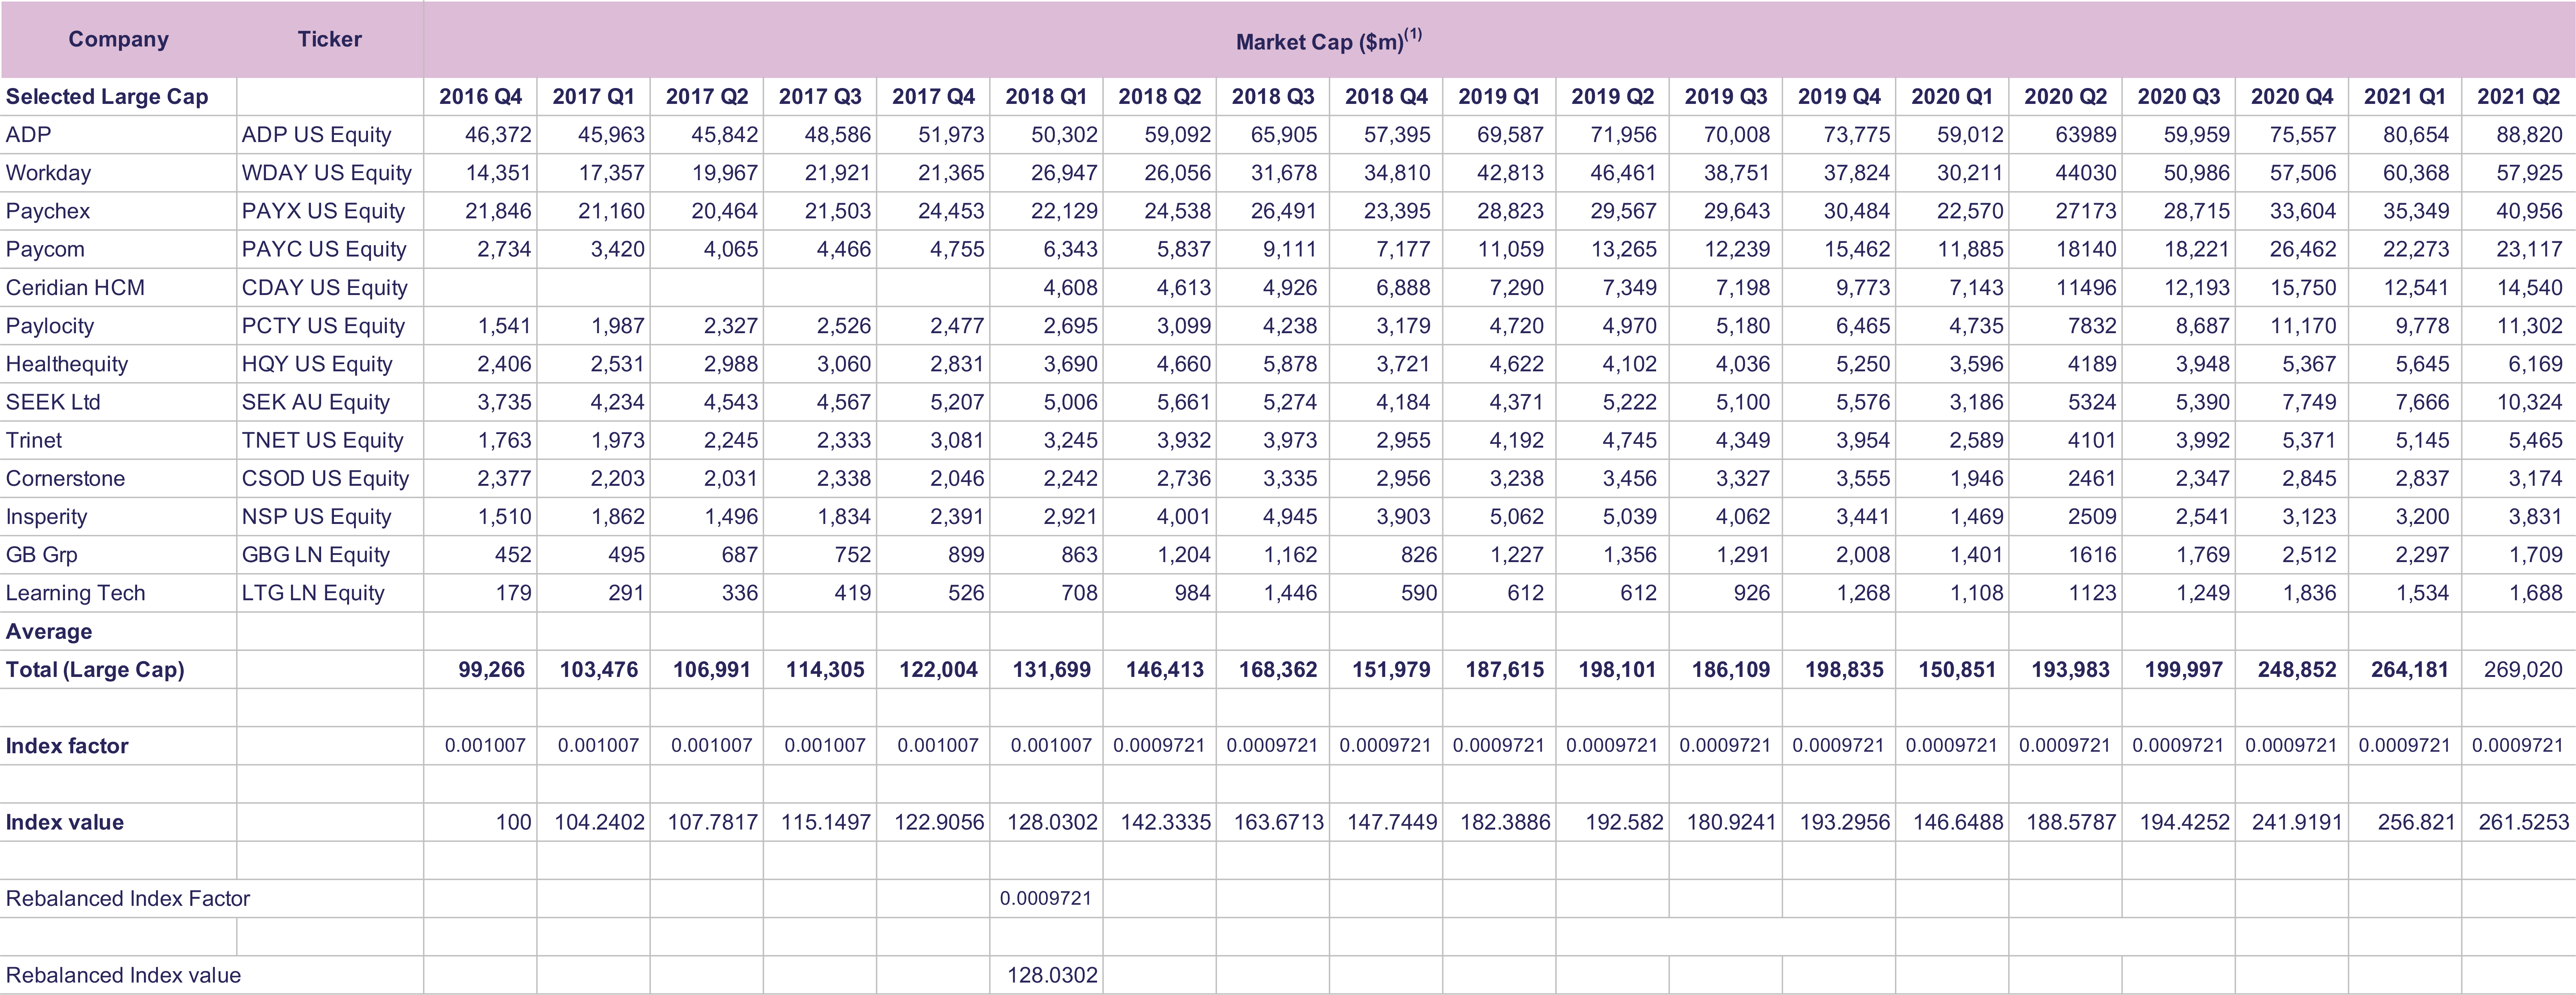This screenshot has height=995, width=2576.
Task: Select the 'Selected Large Cap' label cell
Action: pyautogui.click(x=107, y=97)
